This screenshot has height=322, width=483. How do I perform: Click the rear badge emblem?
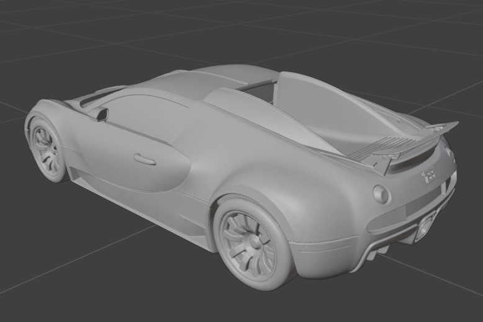pos(430,176)
